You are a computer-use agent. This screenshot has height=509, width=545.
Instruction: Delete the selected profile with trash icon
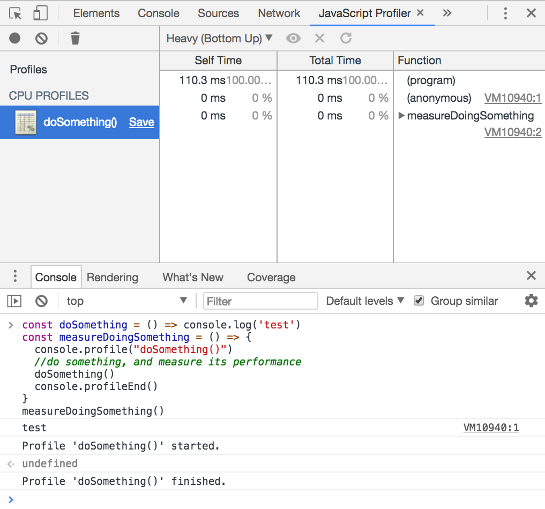[75, 38]
